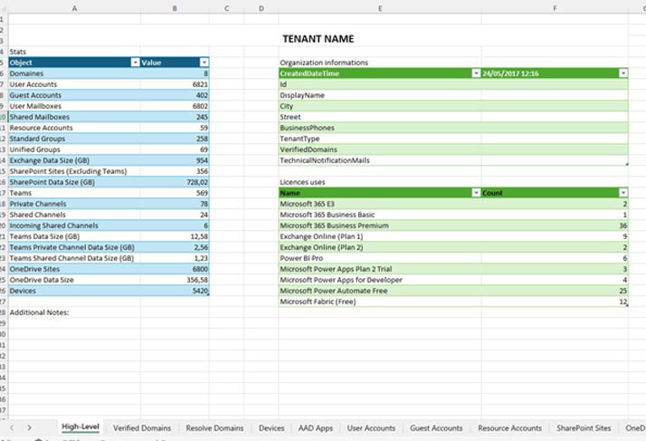Open the CreatedDateTime header filter dropdown
Screen dimensions: 646x441
pos(476,73)
